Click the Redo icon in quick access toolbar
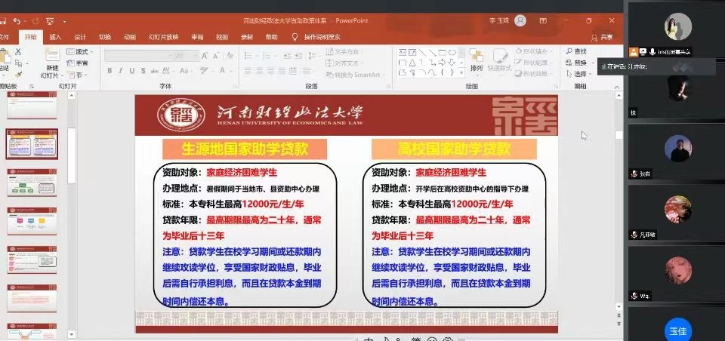This screenshot has height=341, width=725. [36, 21]
